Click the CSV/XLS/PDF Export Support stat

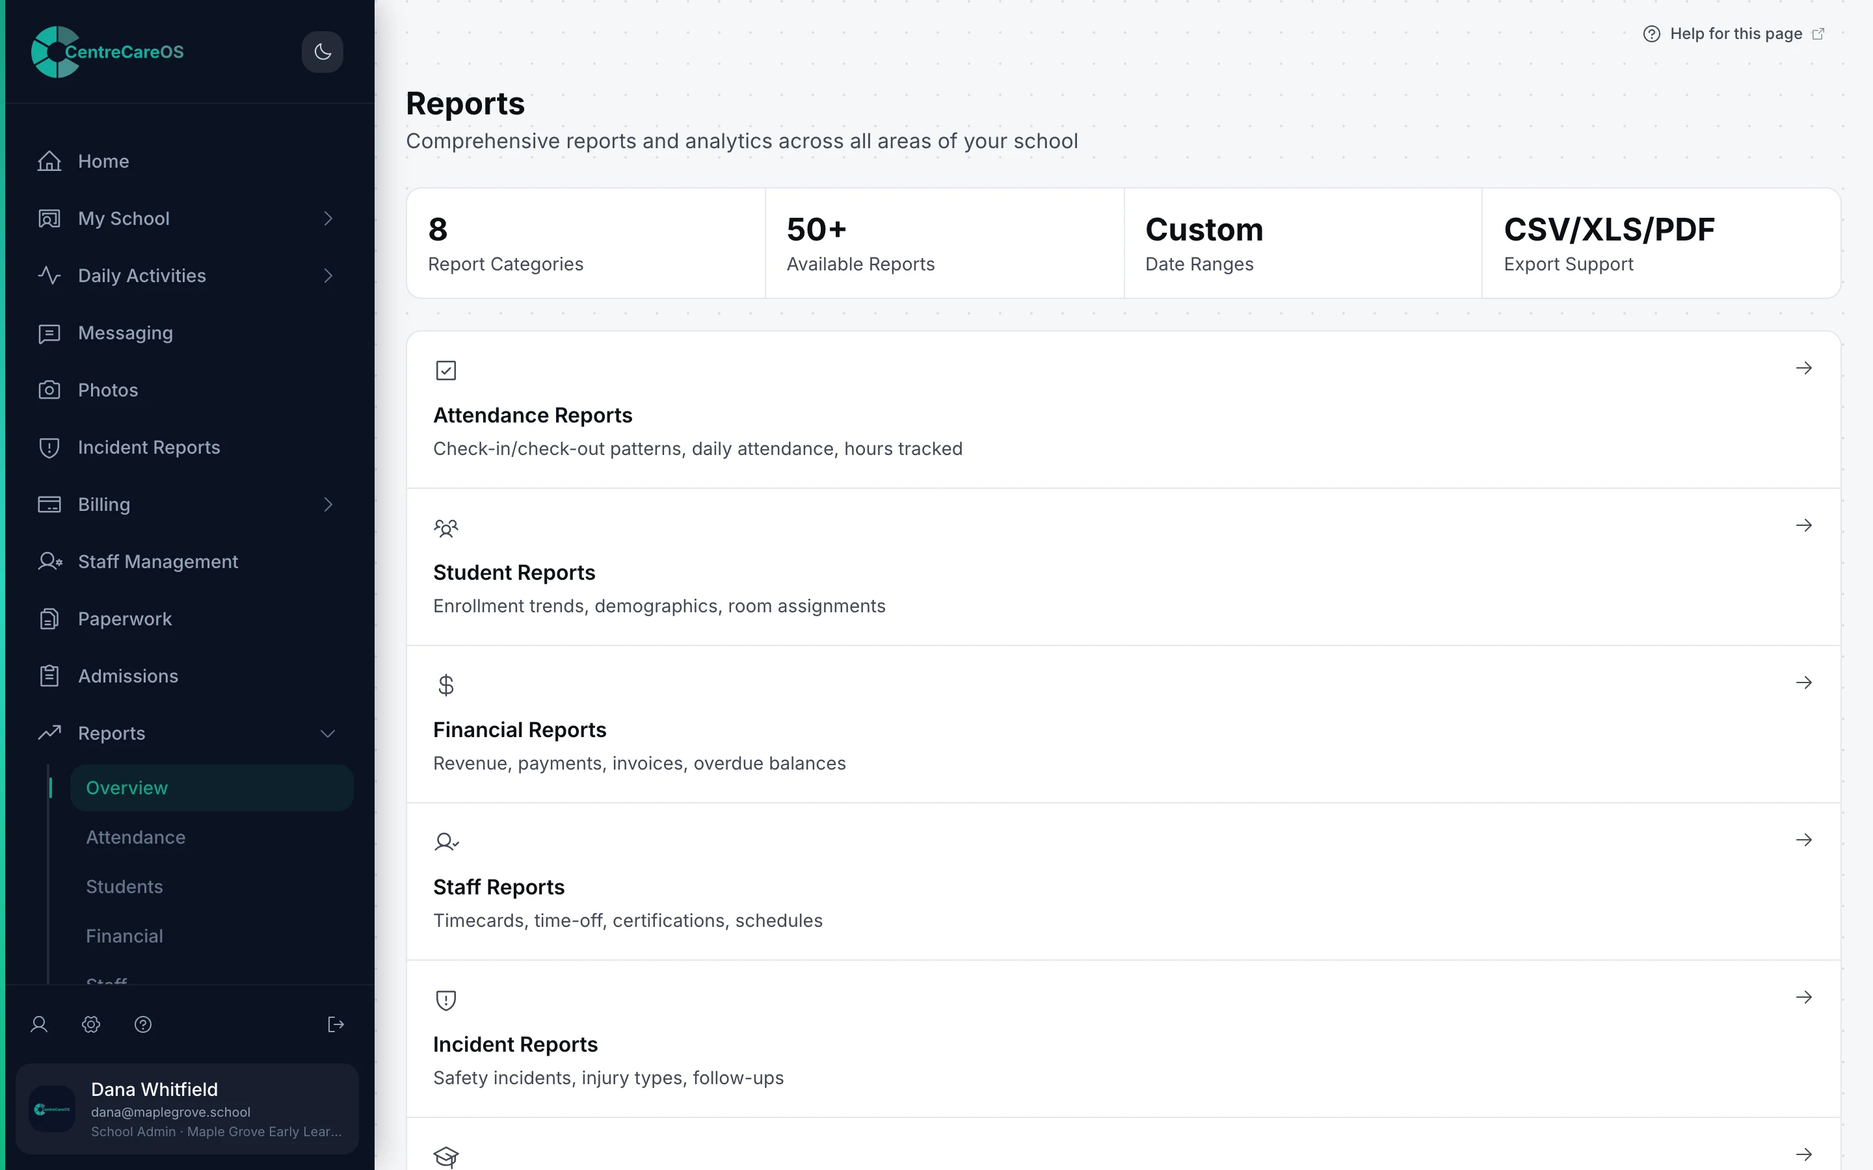coord(1661,243)
